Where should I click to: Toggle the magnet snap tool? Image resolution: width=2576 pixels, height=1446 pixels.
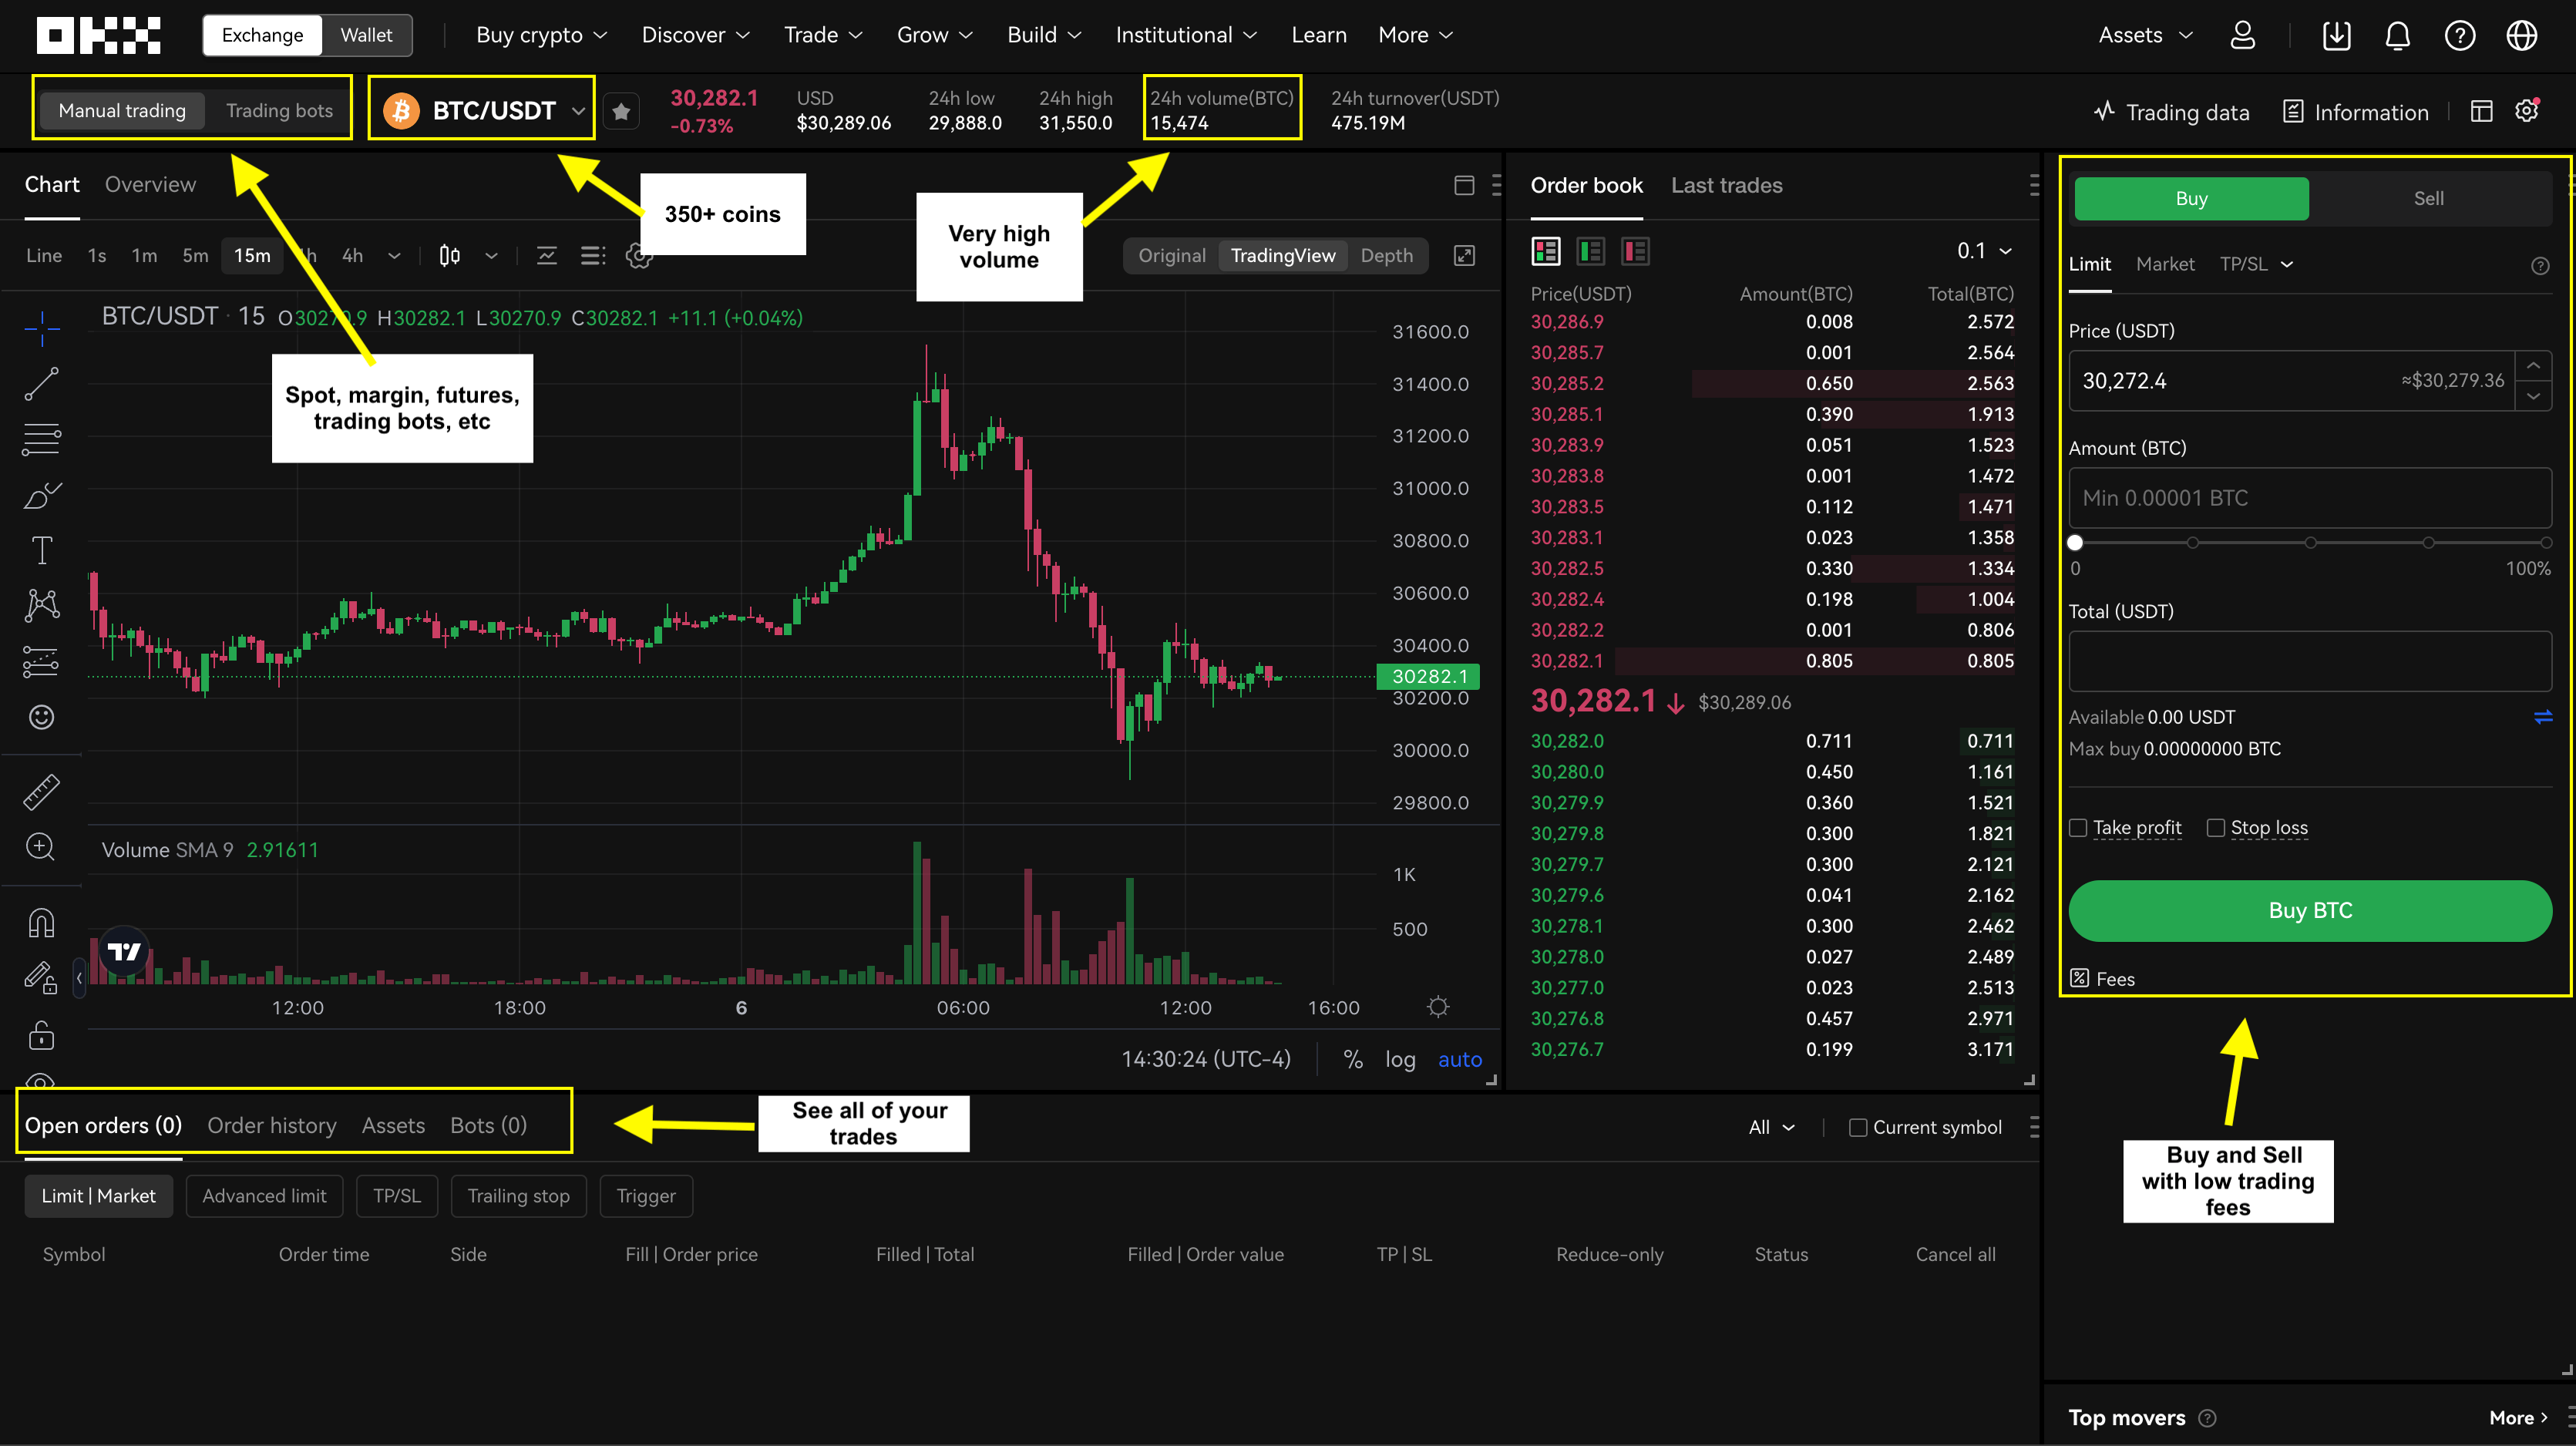(x=41, y=922)
